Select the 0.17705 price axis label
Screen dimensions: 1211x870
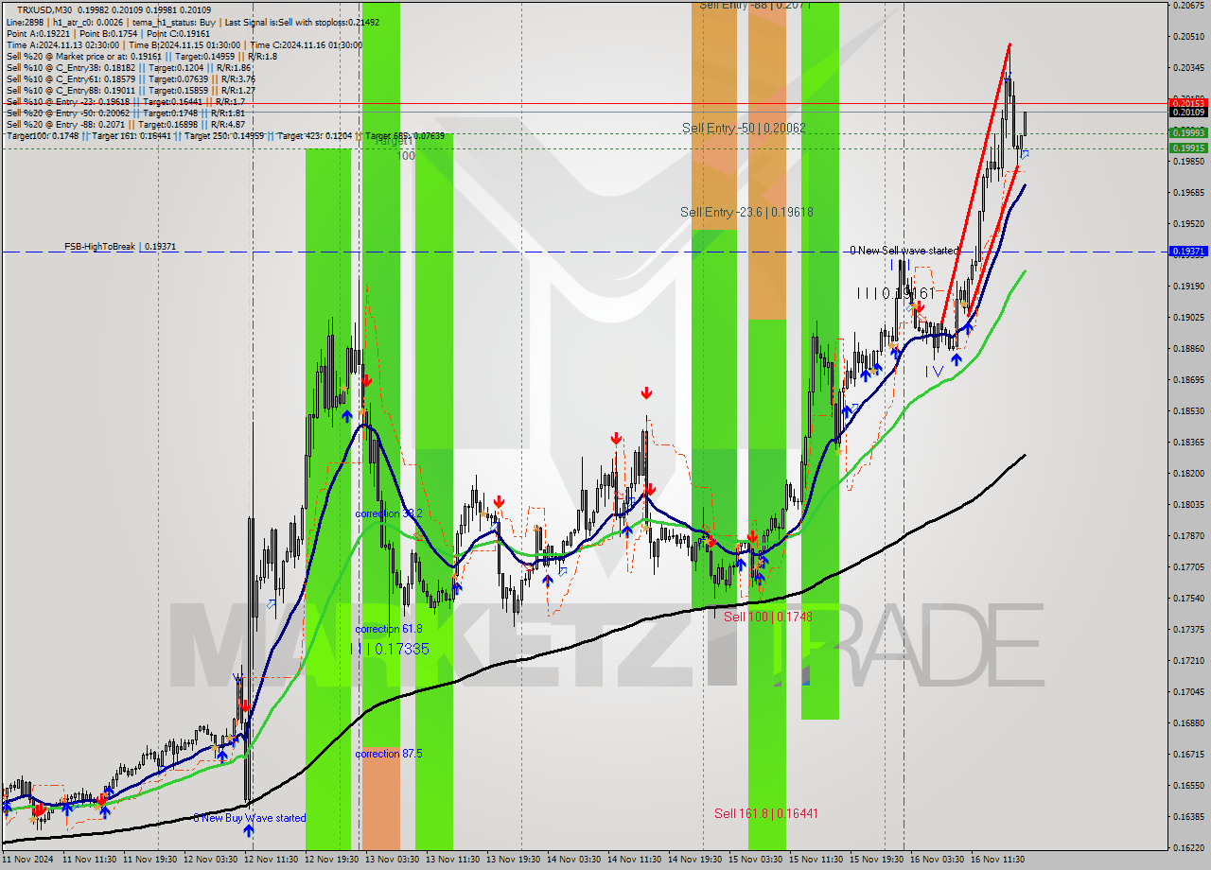(1188, 566)
